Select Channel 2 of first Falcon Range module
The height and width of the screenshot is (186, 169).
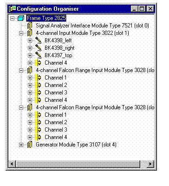56,85
